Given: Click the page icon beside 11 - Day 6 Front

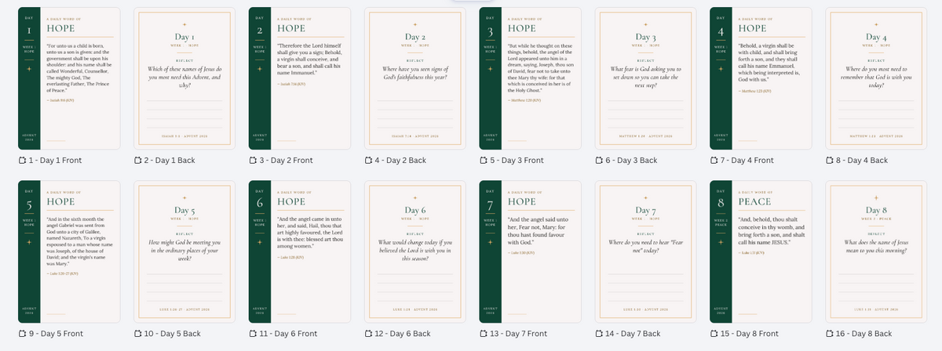Looking at the screenshot, I should pyautogui.click(x=252, y=334).
